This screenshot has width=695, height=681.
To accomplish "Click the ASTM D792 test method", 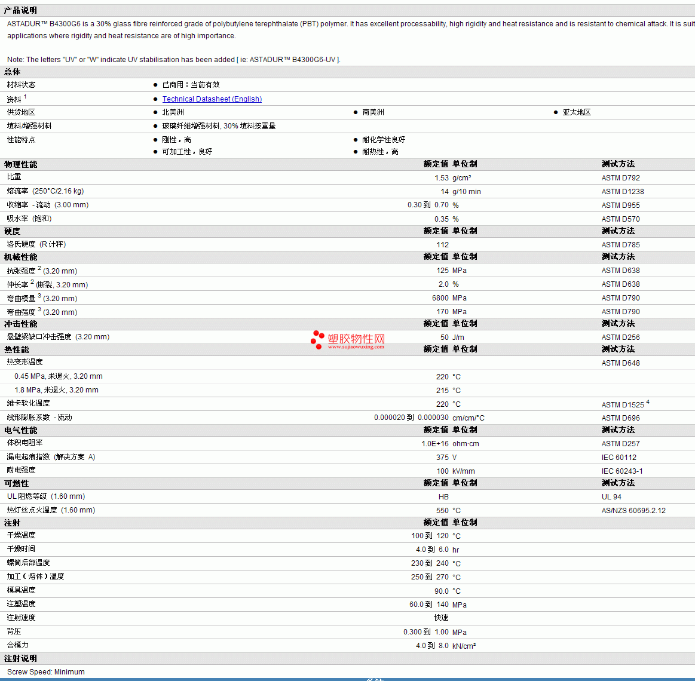I will point(620,178).
